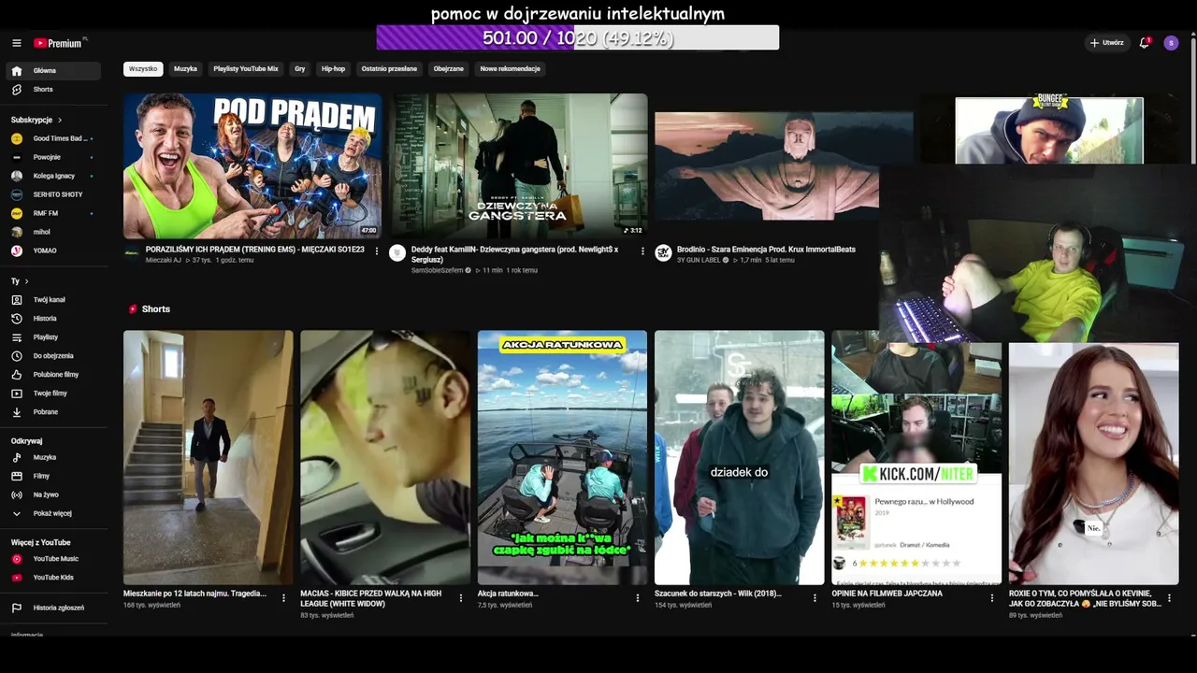Screen dimensions: 1197x673
Task: Open the Kolega Ignacy channel
Action: [54, 176]
